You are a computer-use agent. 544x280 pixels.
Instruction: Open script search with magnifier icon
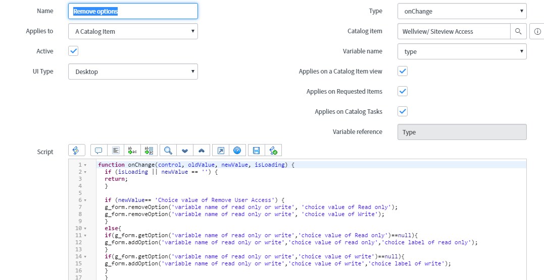click(168, 150)
